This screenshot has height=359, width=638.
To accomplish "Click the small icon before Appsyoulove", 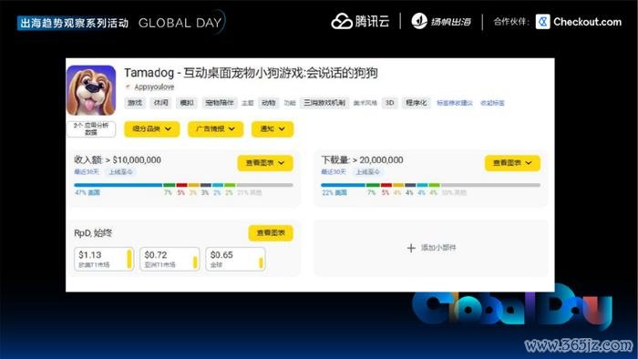I will click(x=128, y=87).
